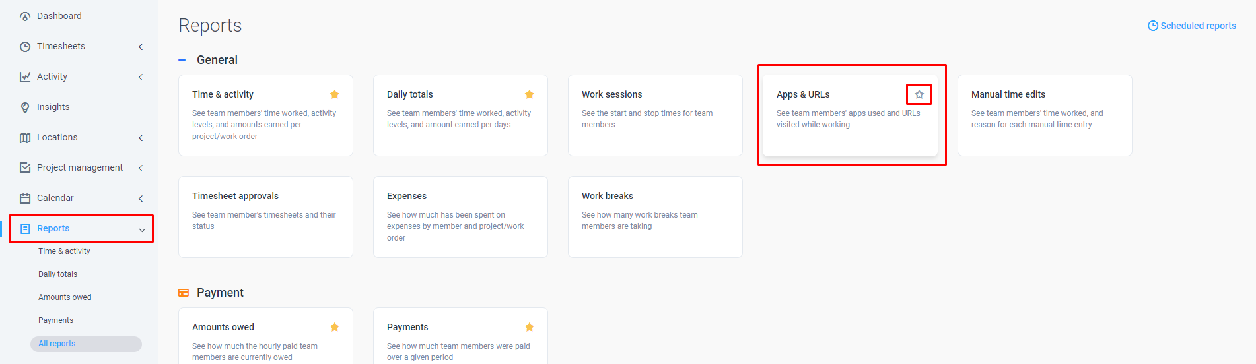The height and width of the screenshot is (364, 1256).
Task: Click the Locations map icon
Action: click(25, 137)
